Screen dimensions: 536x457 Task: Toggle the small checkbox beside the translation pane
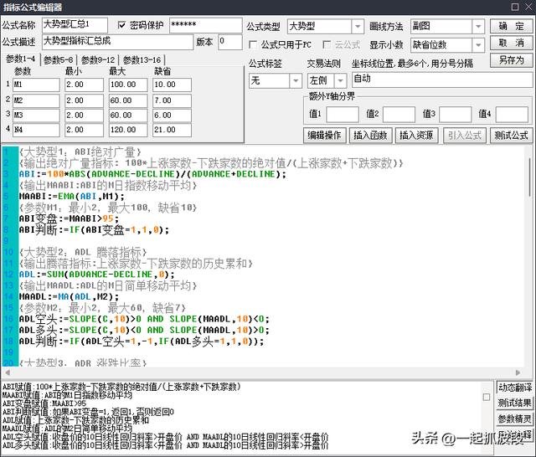[487, 397]
